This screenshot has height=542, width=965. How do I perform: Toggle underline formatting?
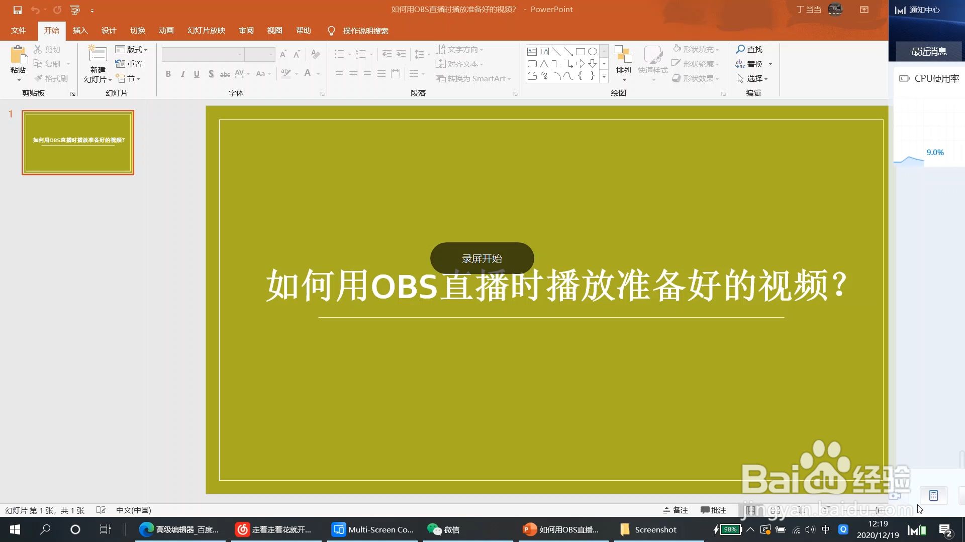tap(197, 74)
